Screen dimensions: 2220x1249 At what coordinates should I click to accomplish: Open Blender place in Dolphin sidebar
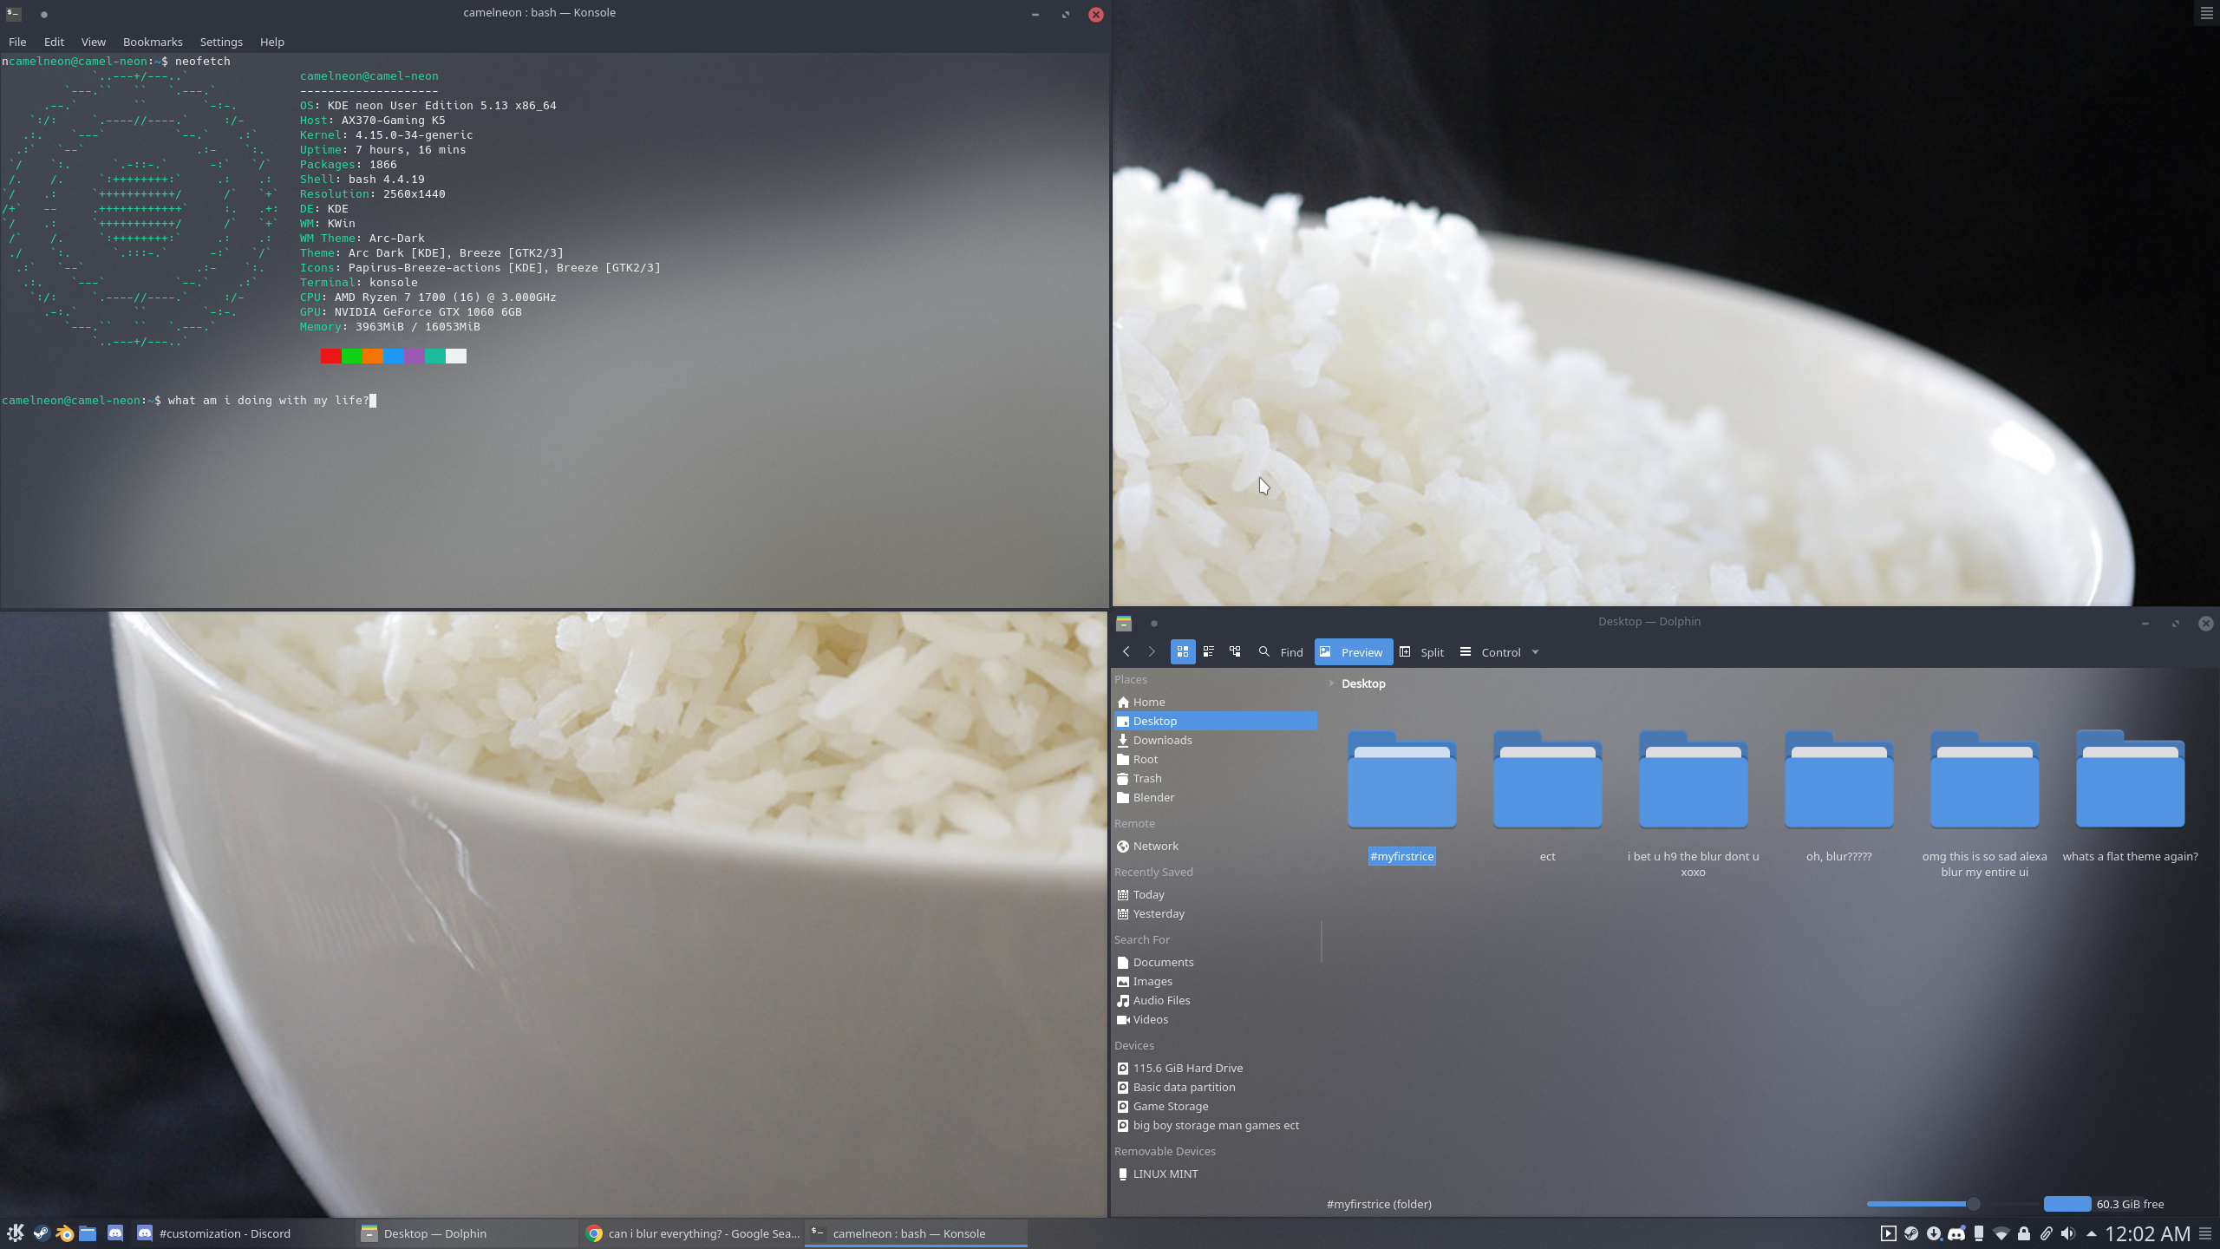[1215, 797]
